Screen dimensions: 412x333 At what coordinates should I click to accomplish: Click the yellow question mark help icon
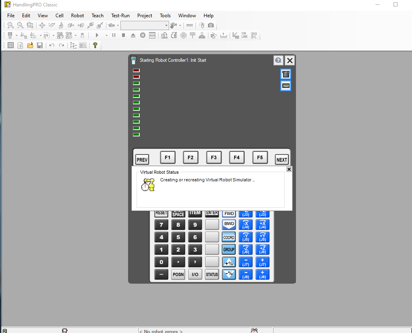click(x=95, y=45)
